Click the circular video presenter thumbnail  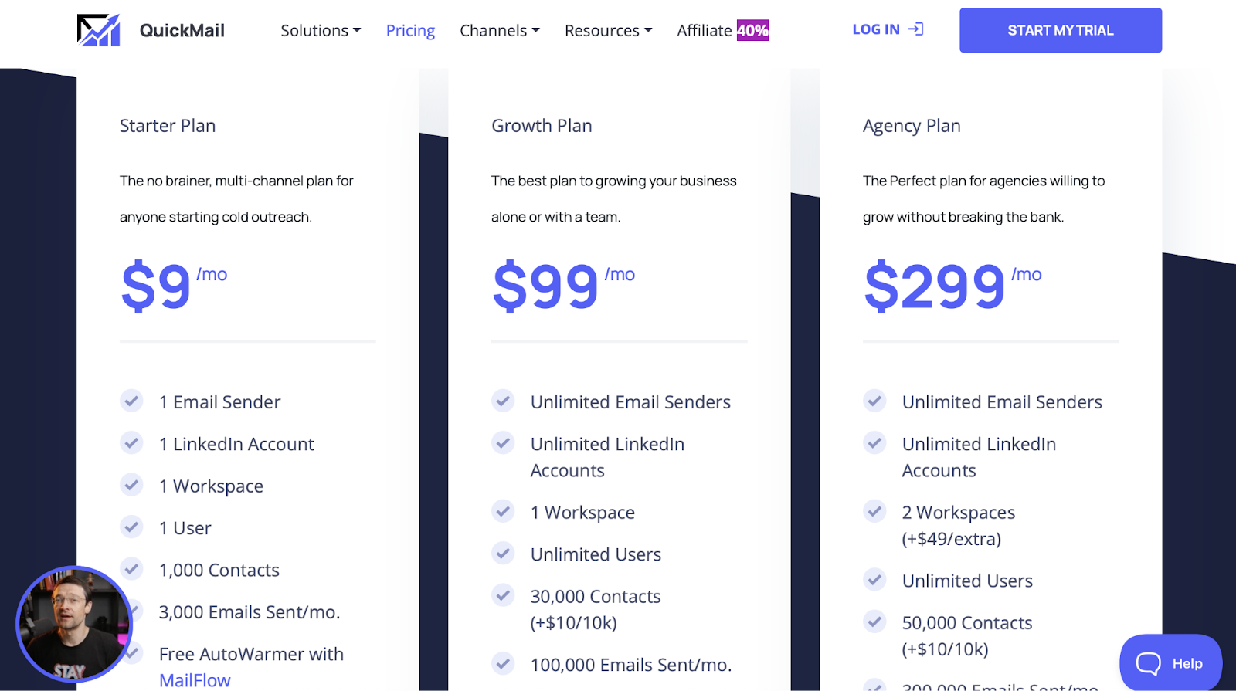73,623
